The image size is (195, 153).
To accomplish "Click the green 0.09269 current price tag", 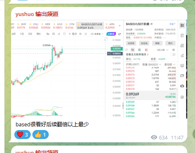I will click(x=117, y=49).
